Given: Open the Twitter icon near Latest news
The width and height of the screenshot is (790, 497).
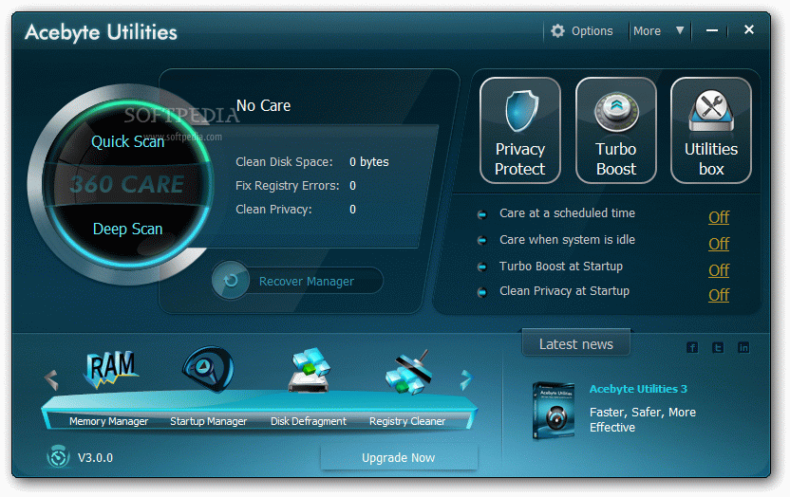Looking at the screenshot, I should click(718, 347).
